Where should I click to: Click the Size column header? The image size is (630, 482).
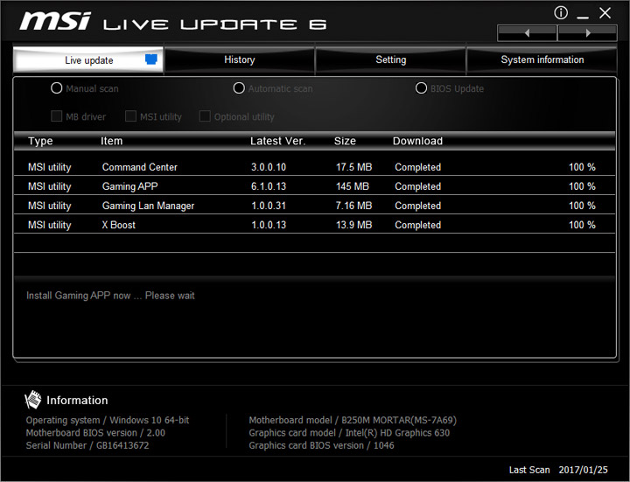345,141
